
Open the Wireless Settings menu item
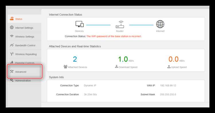24,37
